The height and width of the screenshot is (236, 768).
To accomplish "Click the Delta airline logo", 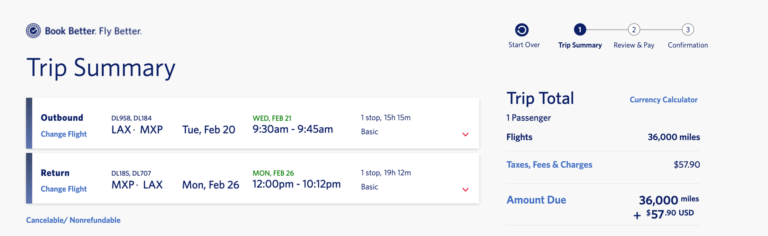I will (x=34, y=30).
